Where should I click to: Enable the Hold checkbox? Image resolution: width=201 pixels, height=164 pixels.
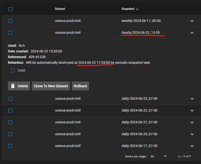pyautogui.click(x=13, y=70)
